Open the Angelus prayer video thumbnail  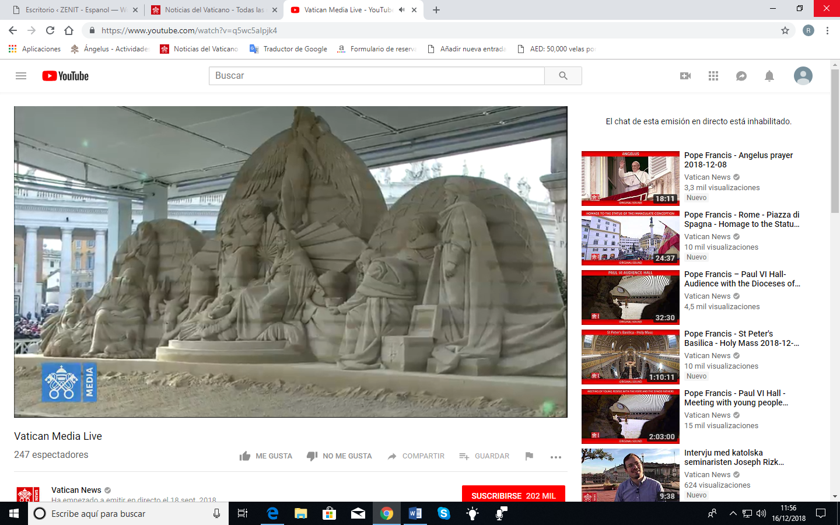631,178
